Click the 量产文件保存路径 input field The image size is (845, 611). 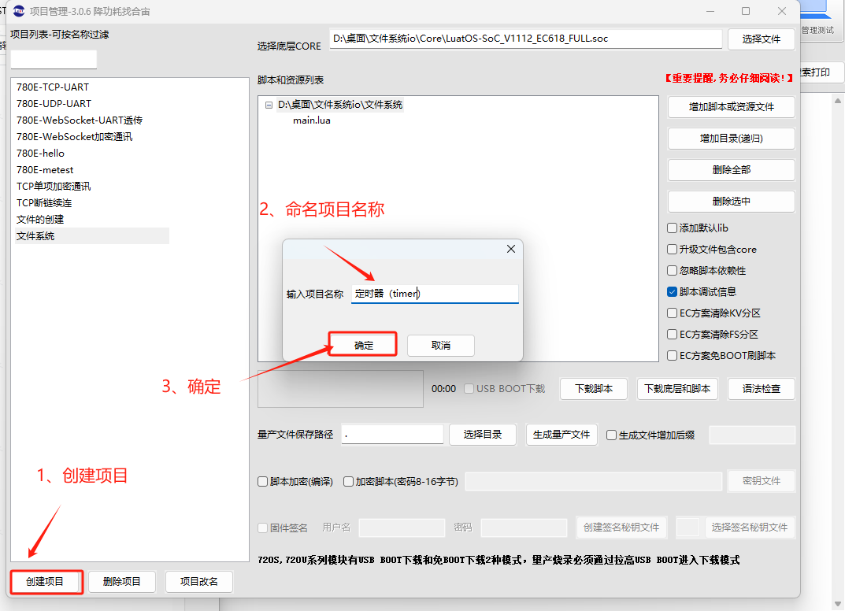click(x=392, y=435)
